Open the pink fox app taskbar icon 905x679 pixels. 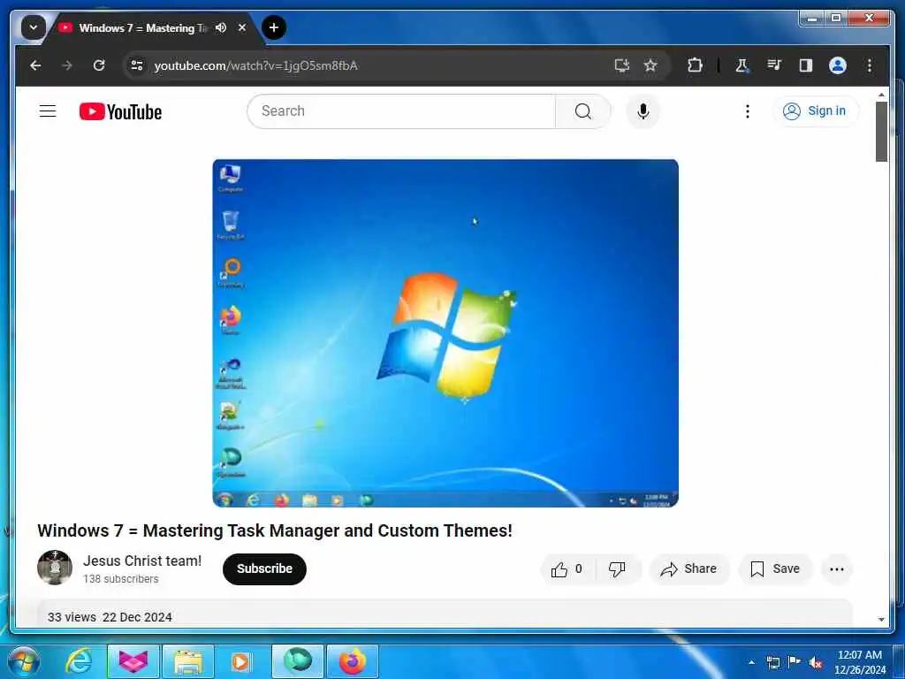(133, 661)
